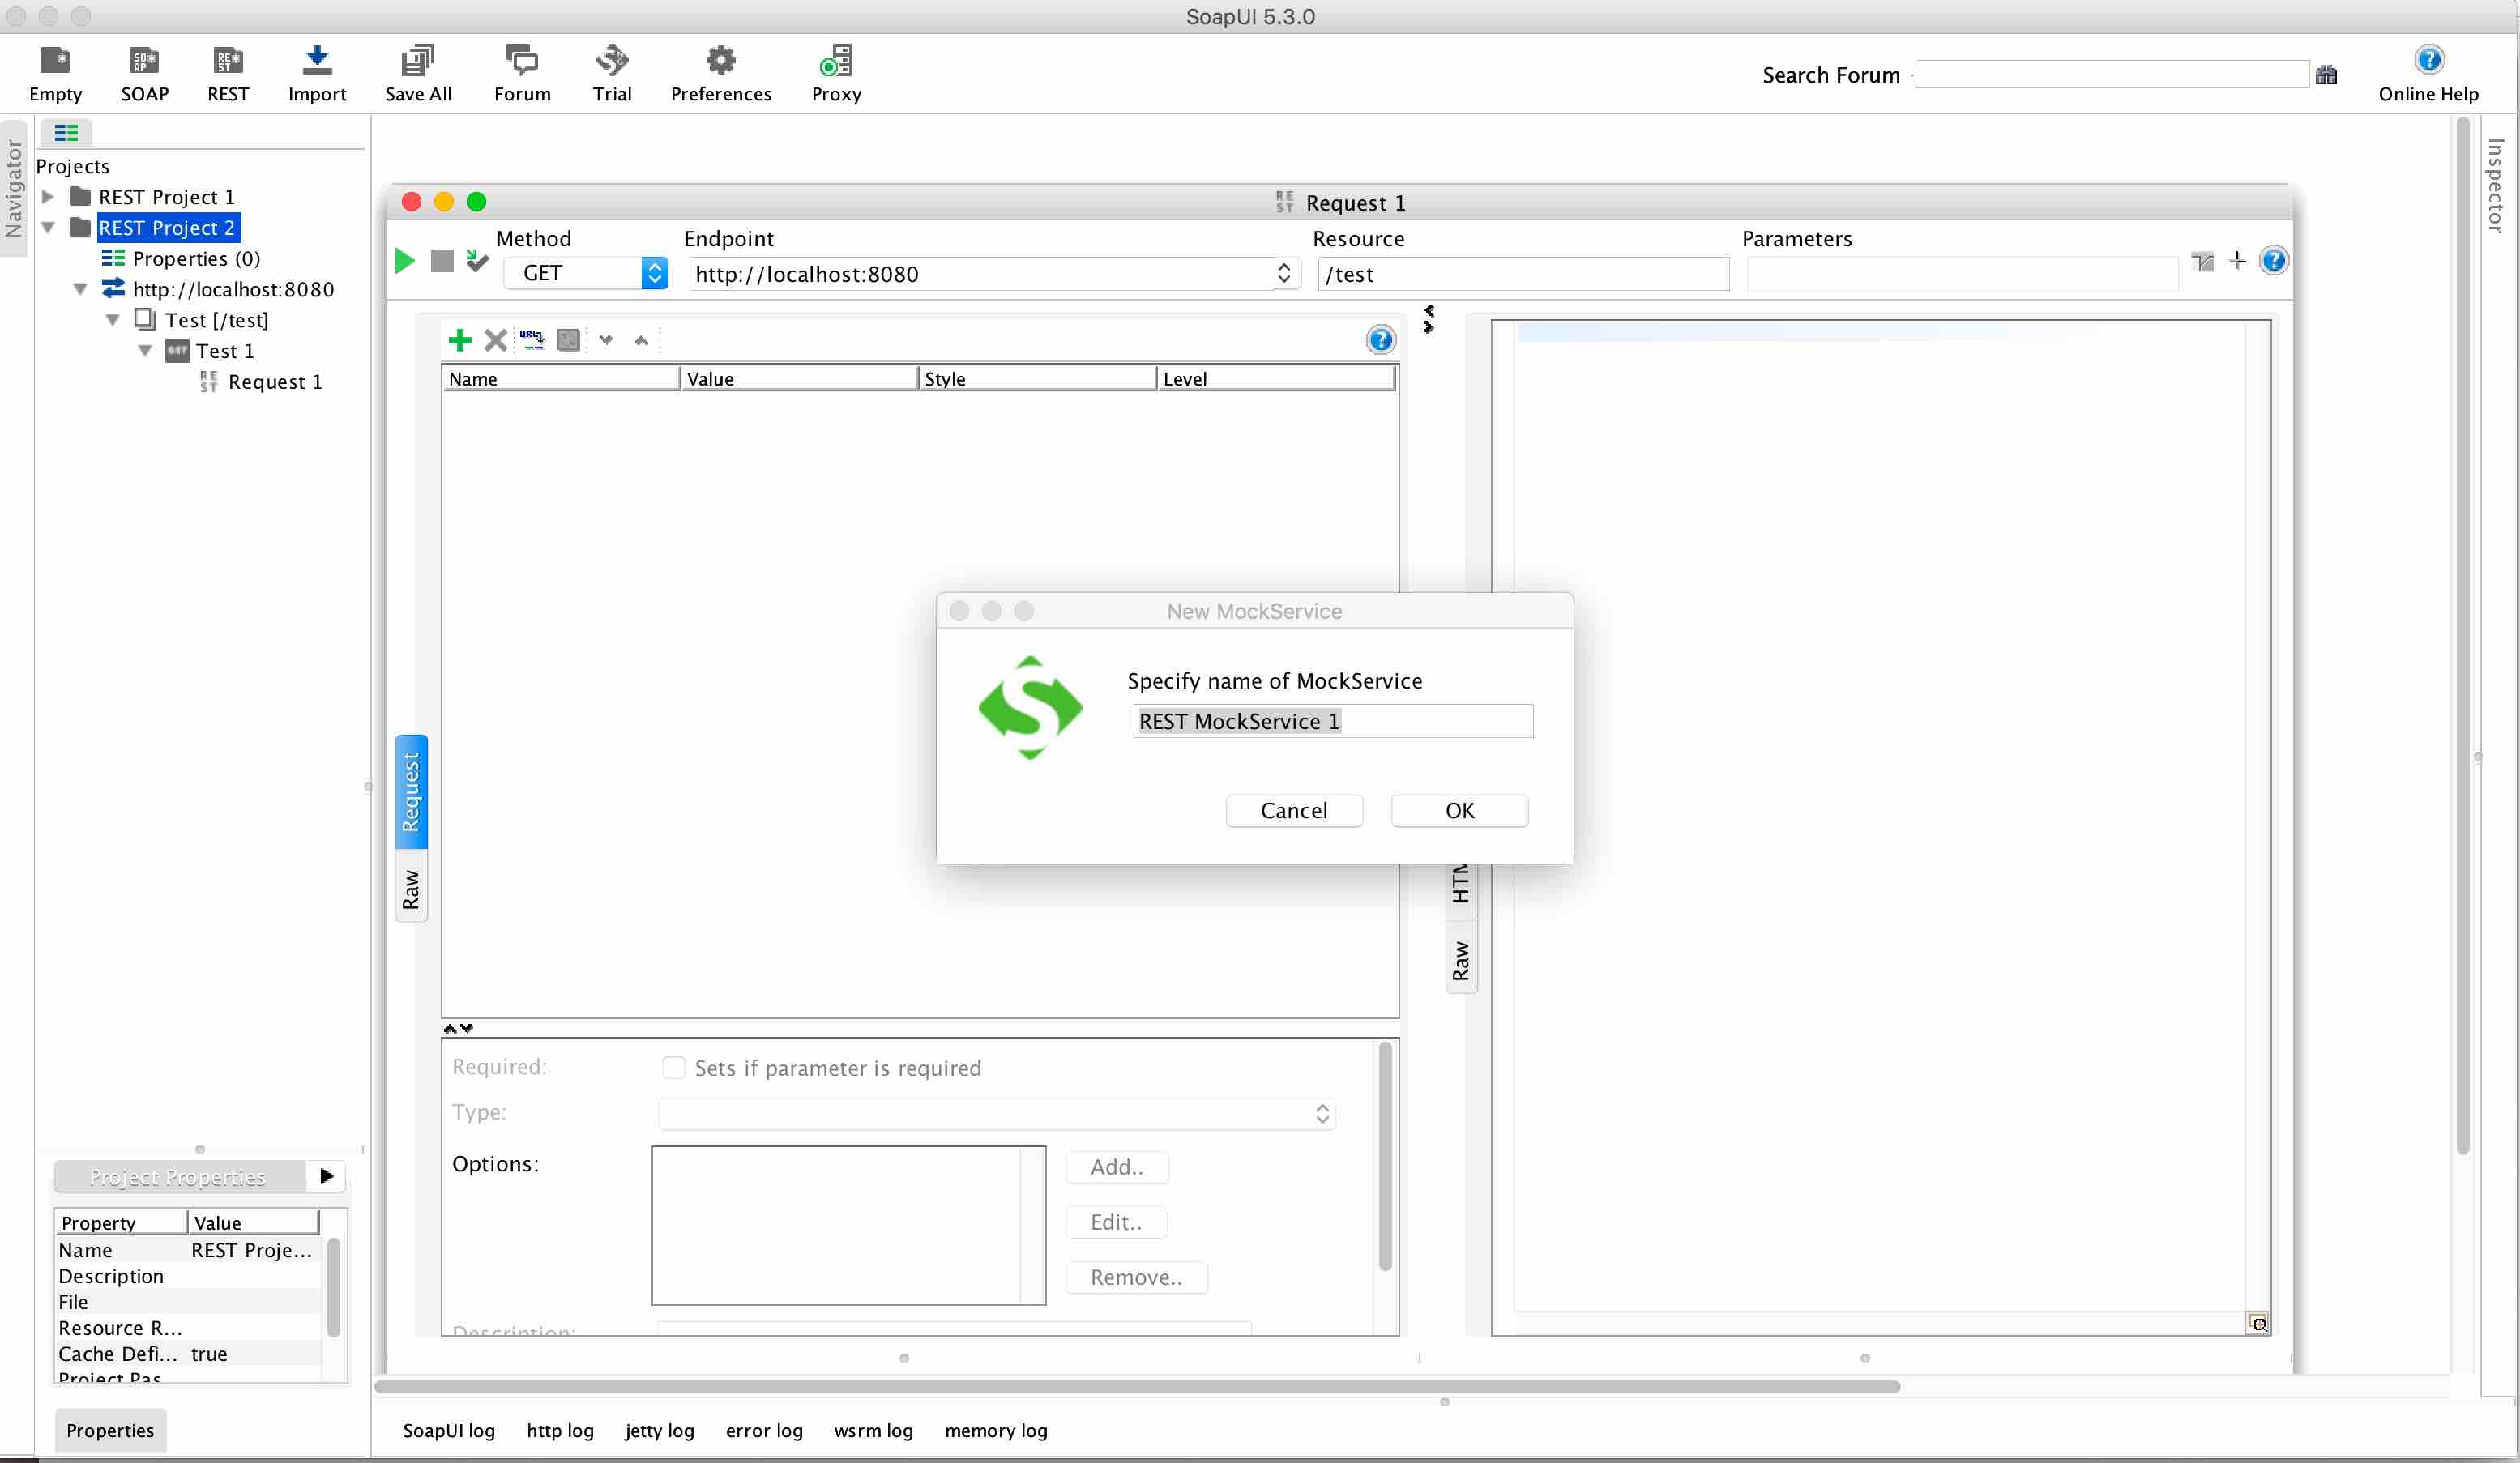Create new REST project from toolbar
Image resolution: width=2520 pixels, height=1463 pixels.
pos(228,74)
